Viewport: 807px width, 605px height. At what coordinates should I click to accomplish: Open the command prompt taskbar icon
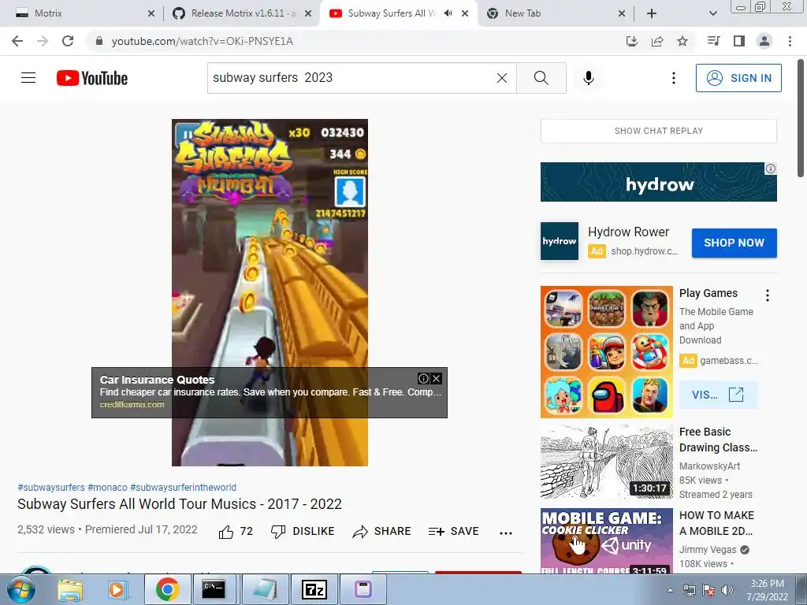tap(213, 589)
